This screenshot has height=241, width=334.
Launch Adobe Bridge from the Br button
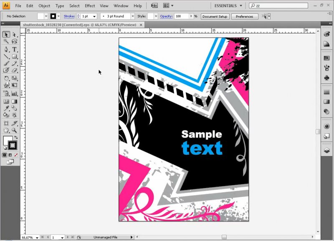[x=154, y=6]
